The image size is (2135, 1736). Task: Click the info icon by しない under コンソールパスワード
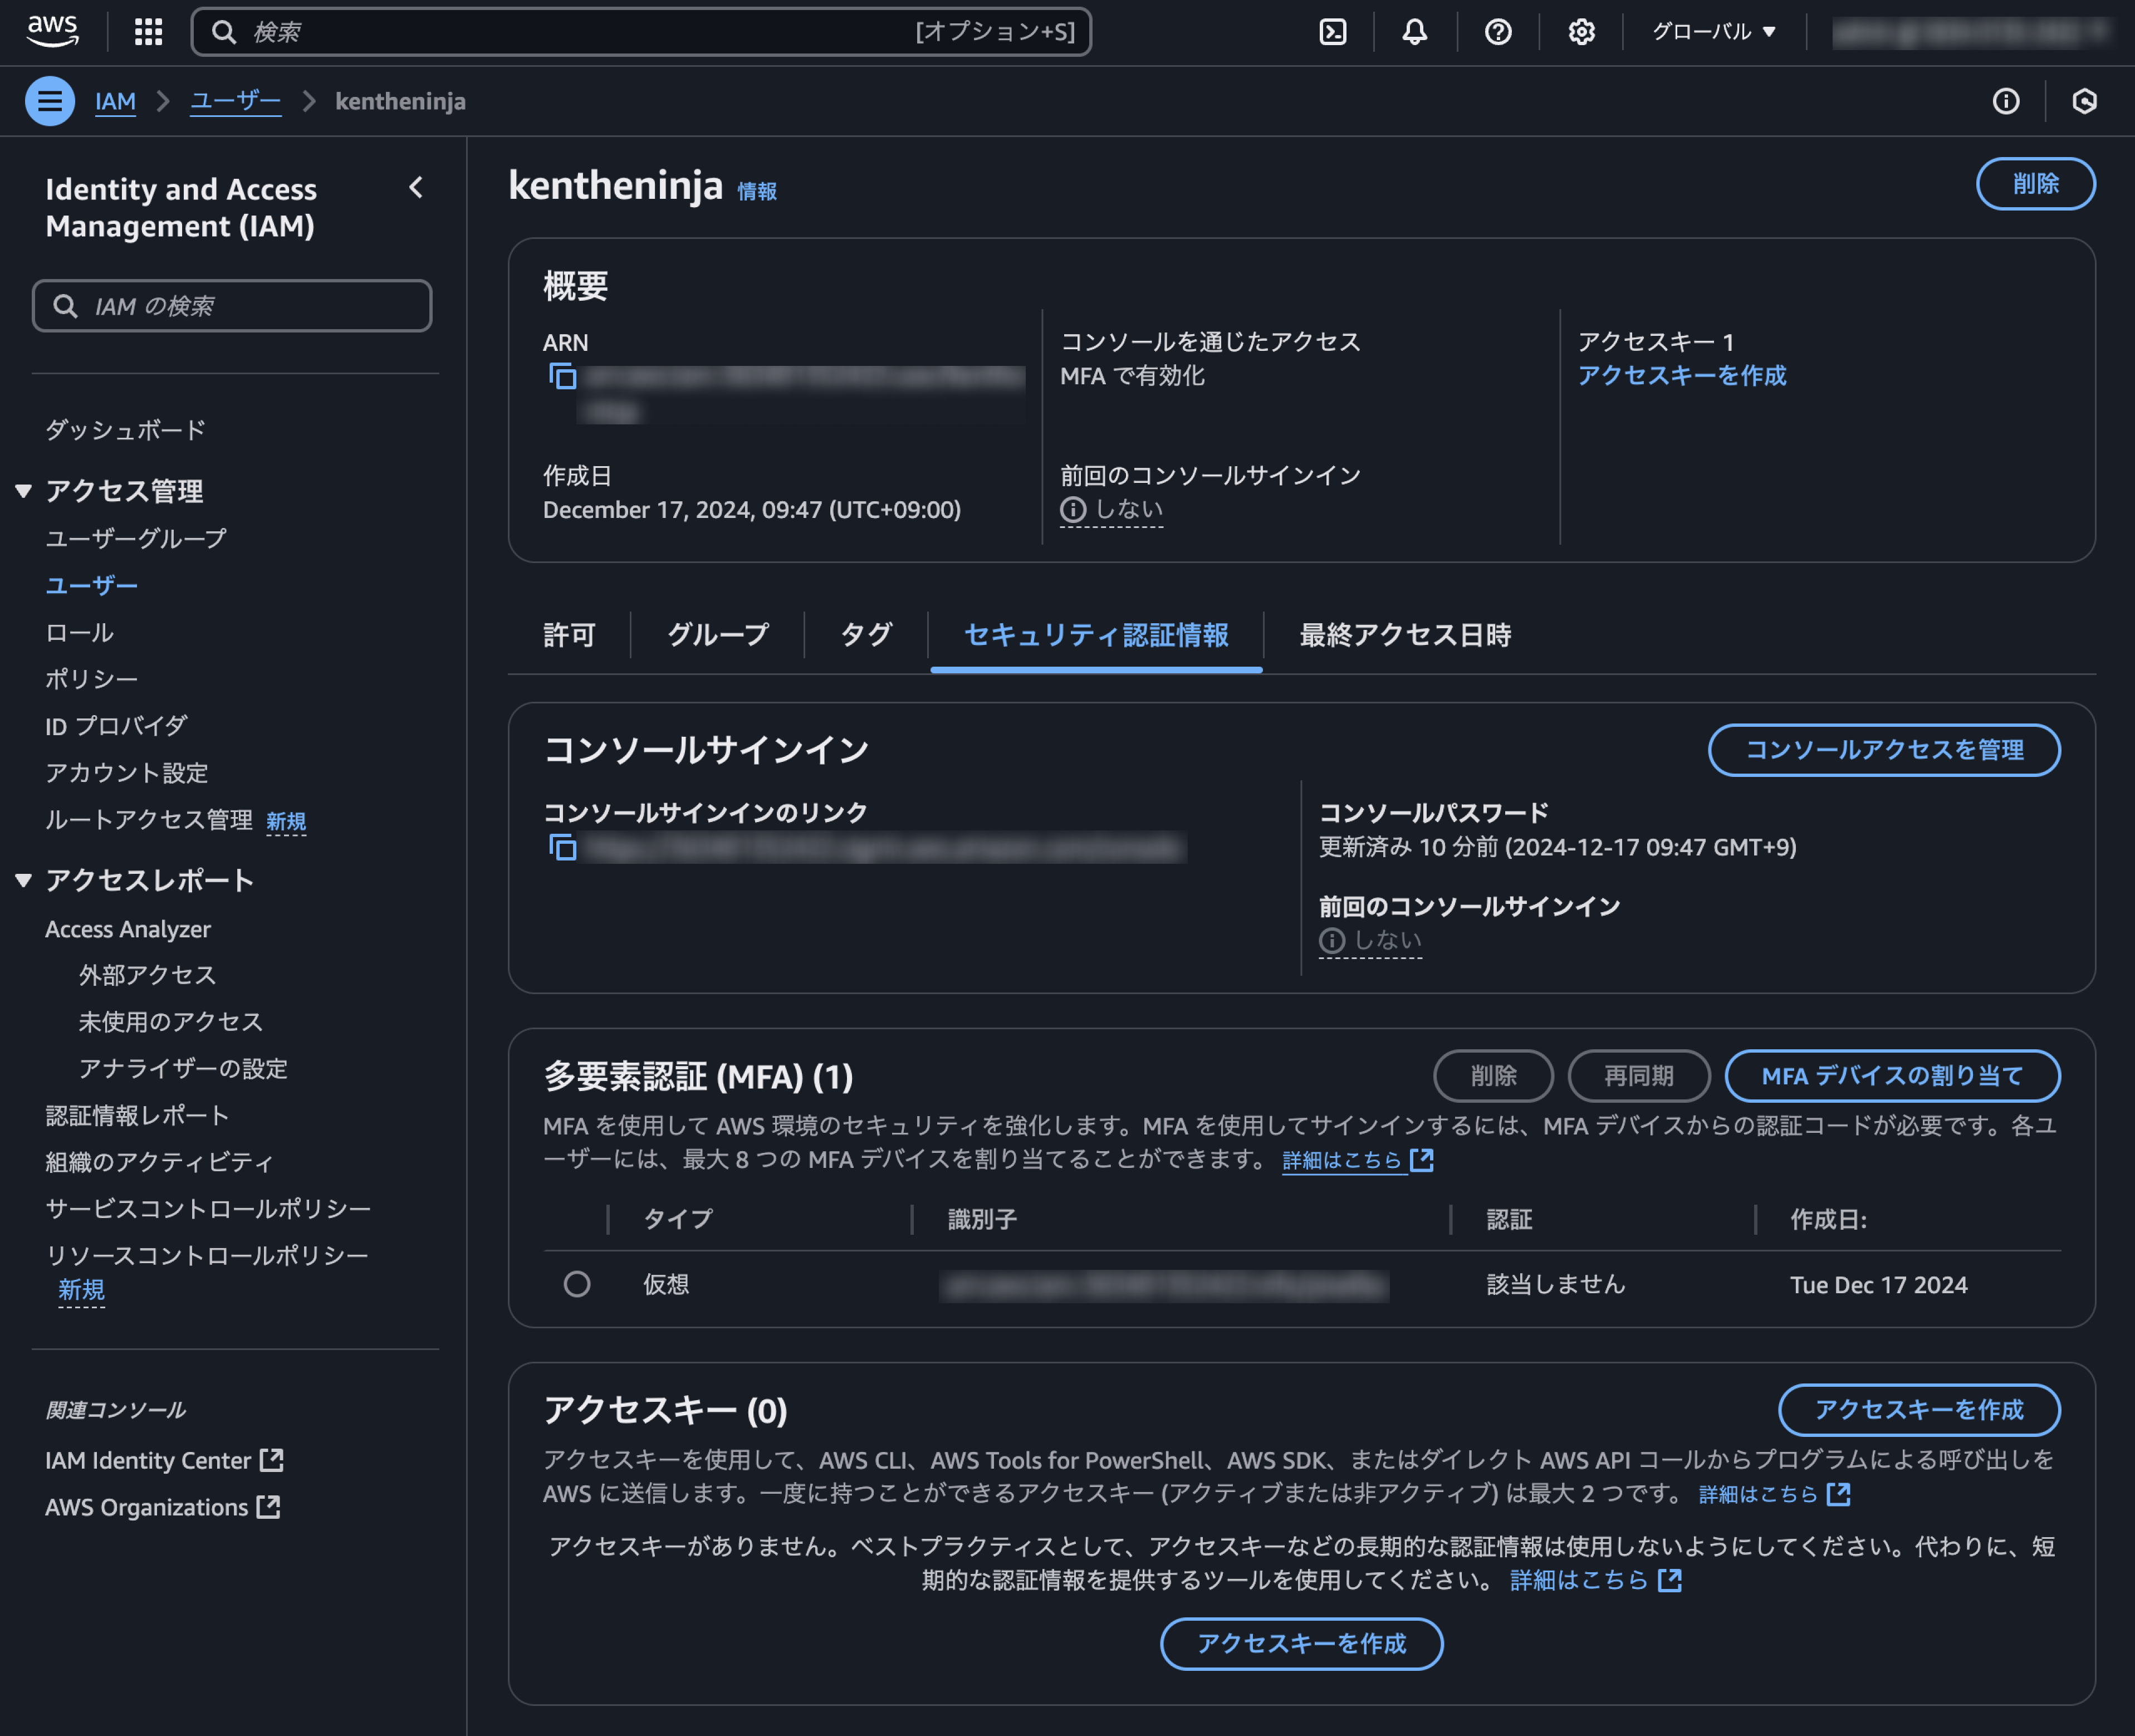[x=1331, y=940]
